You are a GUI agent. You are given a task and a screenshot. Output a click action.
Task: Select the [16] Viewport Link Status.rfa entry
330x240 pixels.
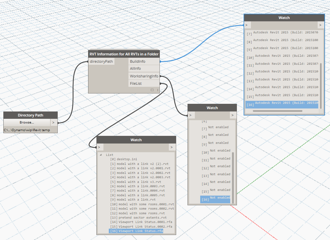pyautogui.click(x=136, y=231)
